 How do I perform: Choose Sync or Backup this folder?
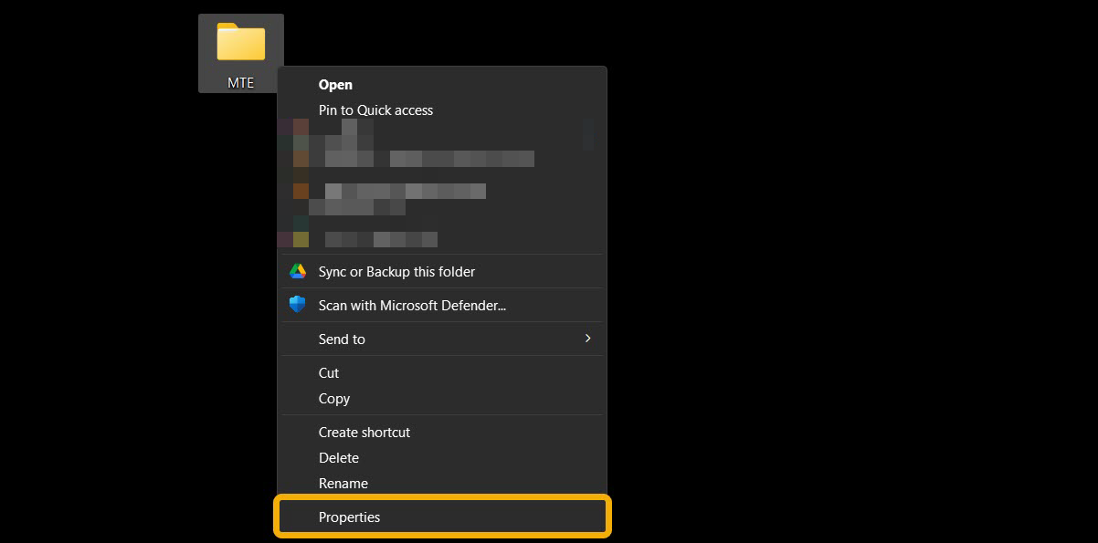point(397,271)
